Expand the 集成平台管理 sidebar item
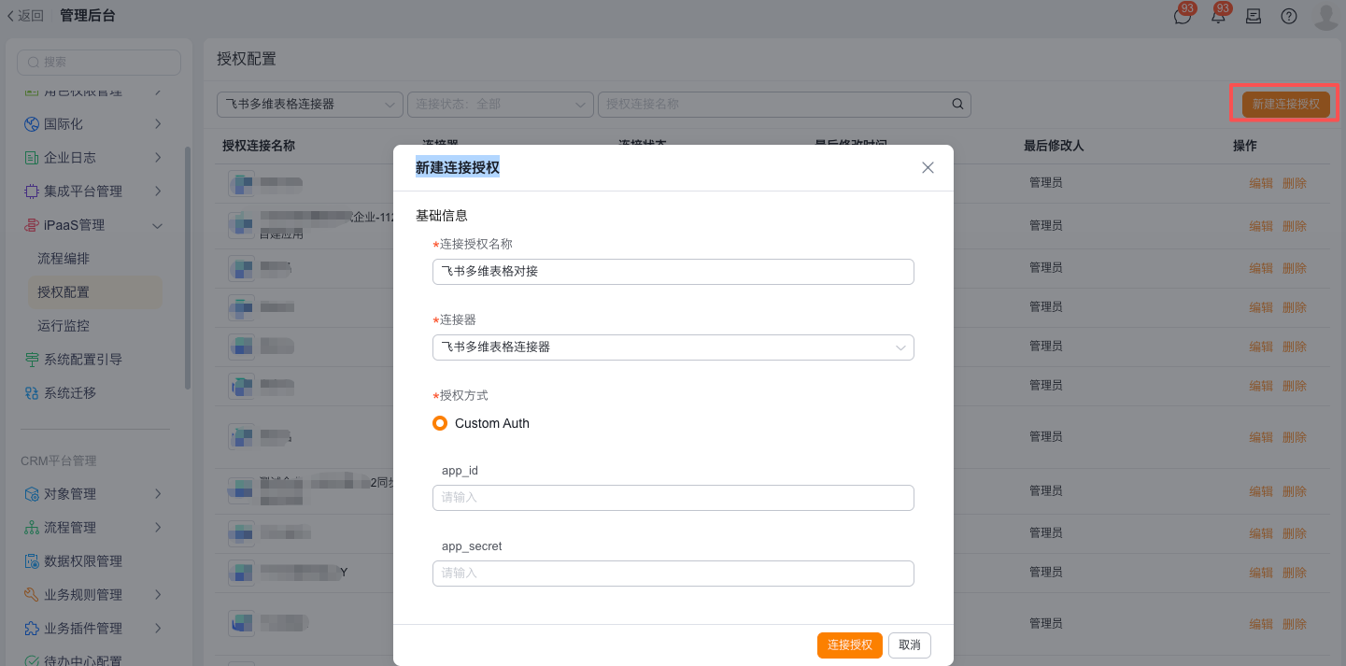This screenshot has height=666, width=1346. 157,191
